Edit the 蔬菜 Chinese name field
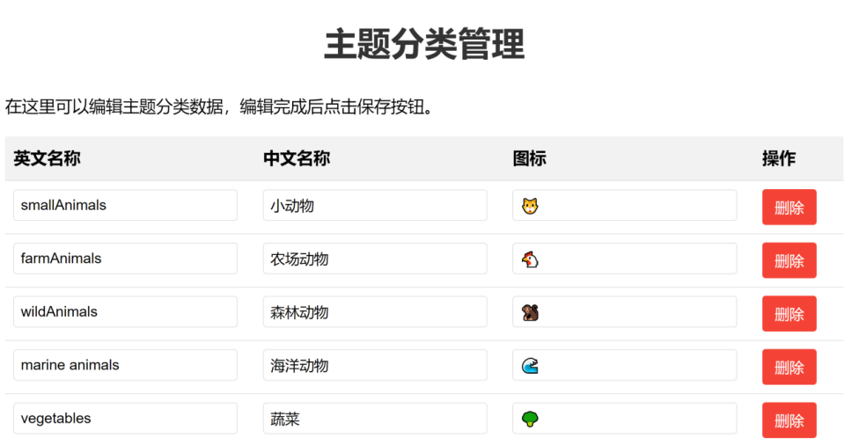This screenshot has width=852, height=445. (375, 418)
